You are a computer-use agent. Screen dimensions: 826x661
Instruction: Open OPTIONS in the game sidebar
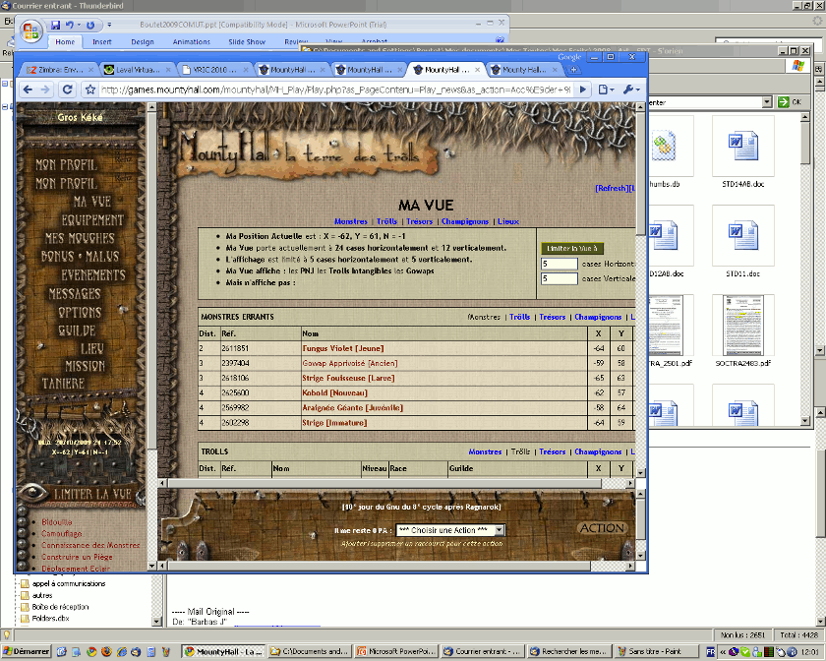pyautogui.click(x=80, y=312)
